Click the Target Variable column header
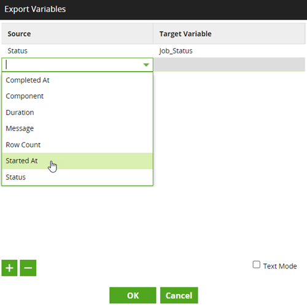 (229, 34)
